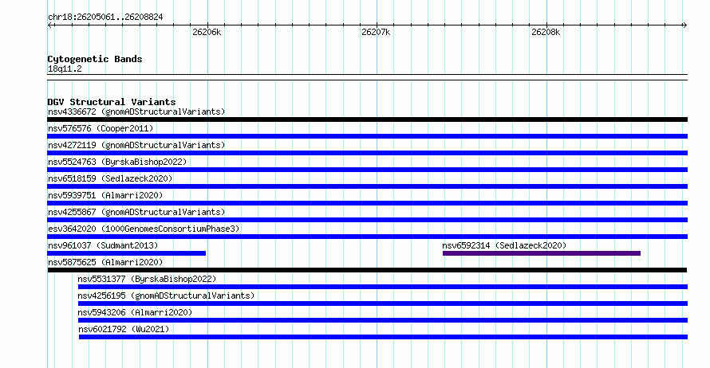Click the blue nsv6021792 Wu2021 bar
Image resolution: width=710 pixels, height=368 pixels.
383,337
